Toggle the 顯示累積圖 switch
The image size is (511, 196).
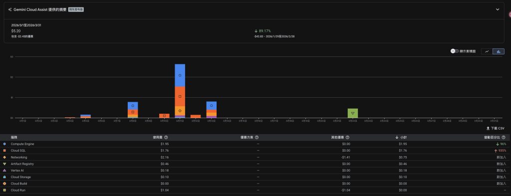coord(455,51)
